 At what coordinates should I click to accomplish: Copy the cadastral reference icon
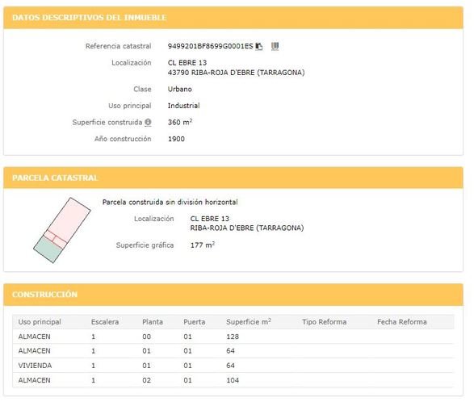259,46
